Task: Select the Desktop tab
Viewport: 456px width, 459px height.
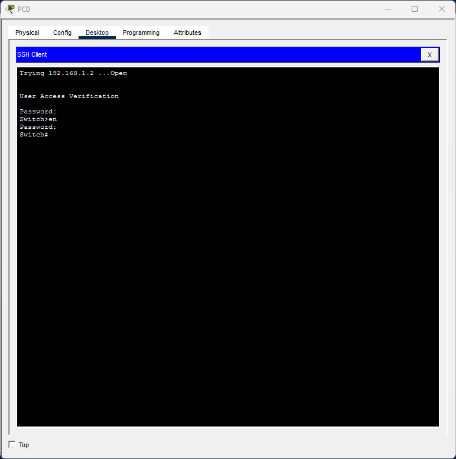Action: (x=97, y=32)
